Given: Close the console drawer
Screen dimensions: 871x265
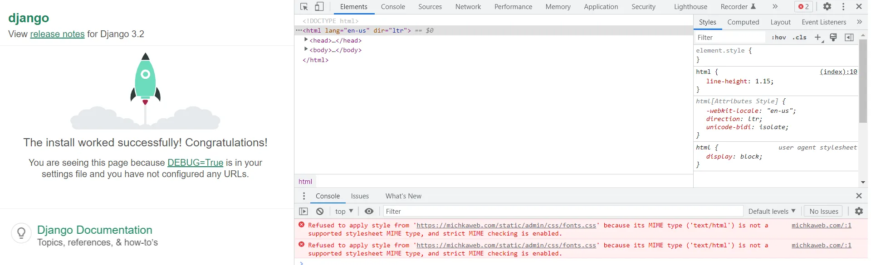Looking at the screenshot, I should 859,196.
